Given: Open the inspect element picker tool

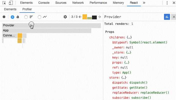Looking at the screenshot, I should [x=4, y=3].
